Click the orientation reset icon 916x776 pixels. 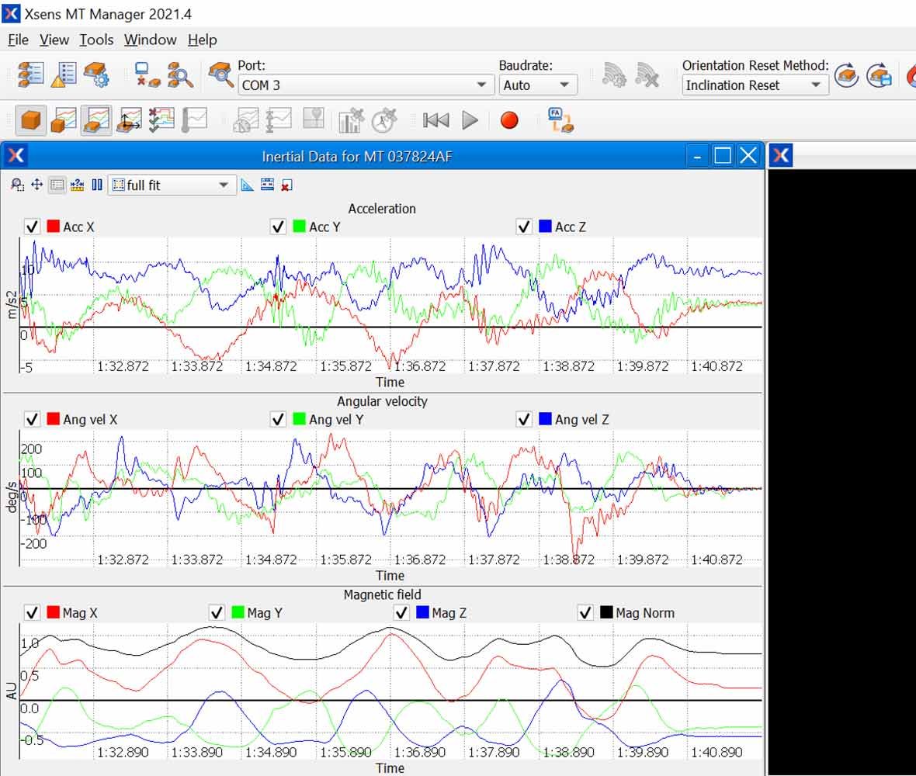[846, 75]
